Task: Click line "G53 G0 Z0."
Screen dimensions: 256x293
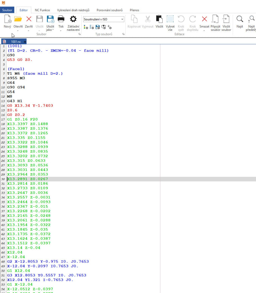Action: click(20, 60)
